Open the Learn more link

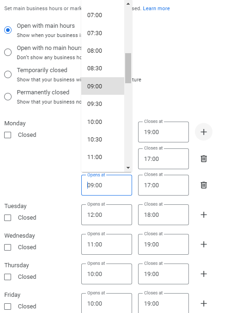tap(156, 8)
